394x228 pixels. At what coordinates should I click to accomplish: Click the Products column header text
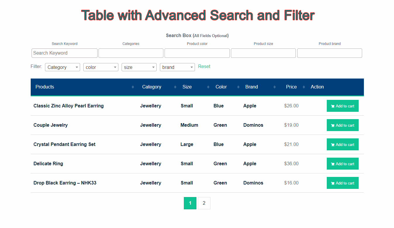tap(45, 87)
